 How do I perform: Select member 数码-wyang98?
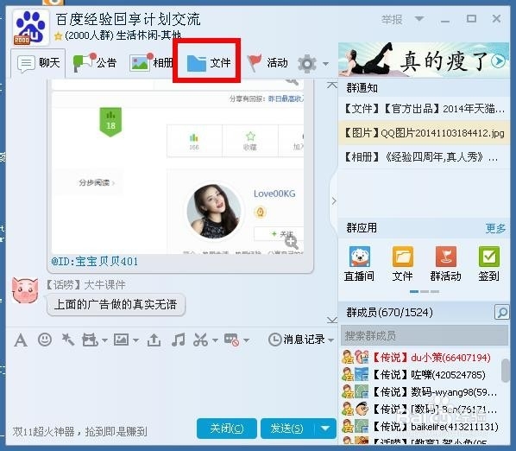pyautogui.click(x=421, y=392)
